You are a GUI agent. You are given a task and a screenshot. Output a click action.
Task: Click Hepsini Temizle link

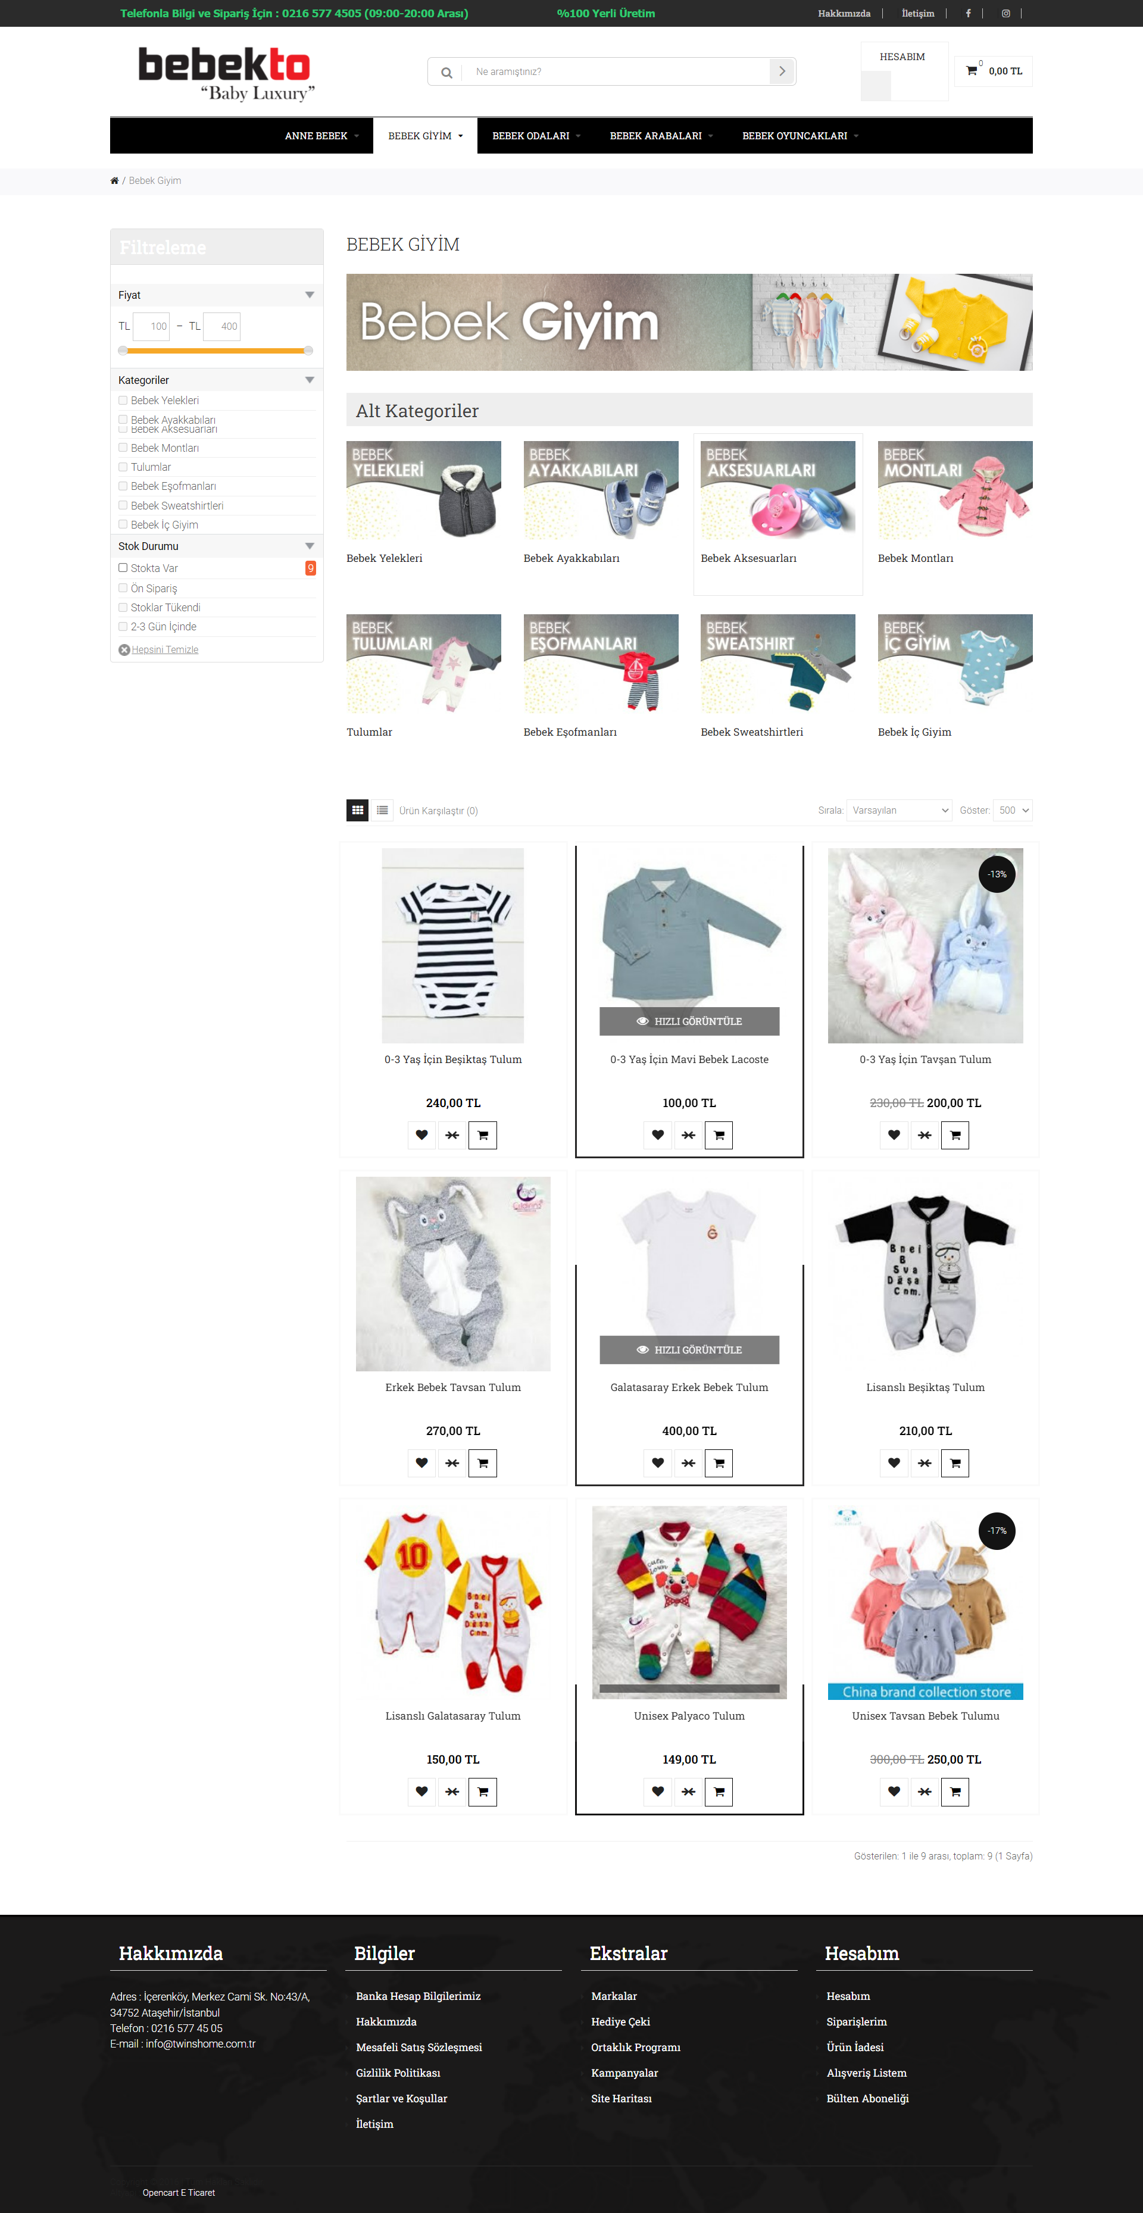164,649
